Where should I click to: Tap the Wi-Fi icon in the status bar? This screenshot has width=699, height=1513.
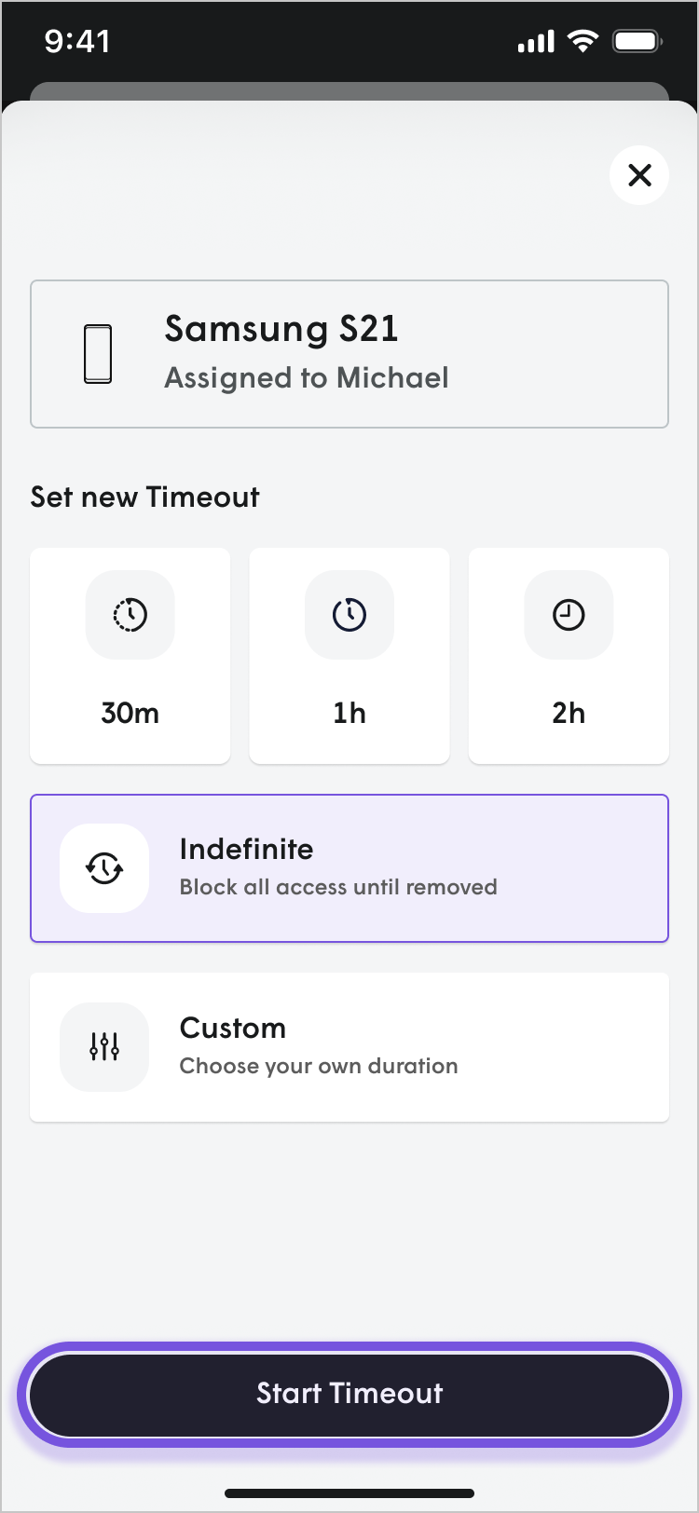point(582,40)
